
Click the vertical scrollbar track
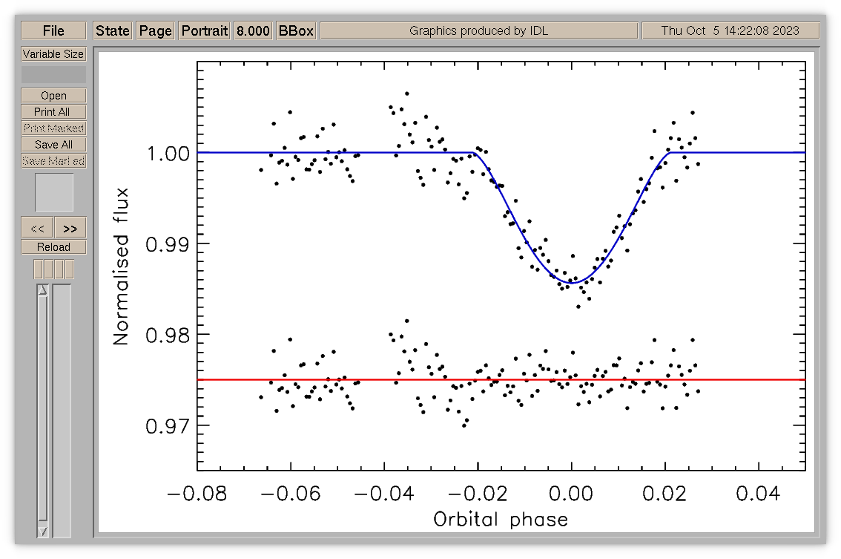[43, 411]
